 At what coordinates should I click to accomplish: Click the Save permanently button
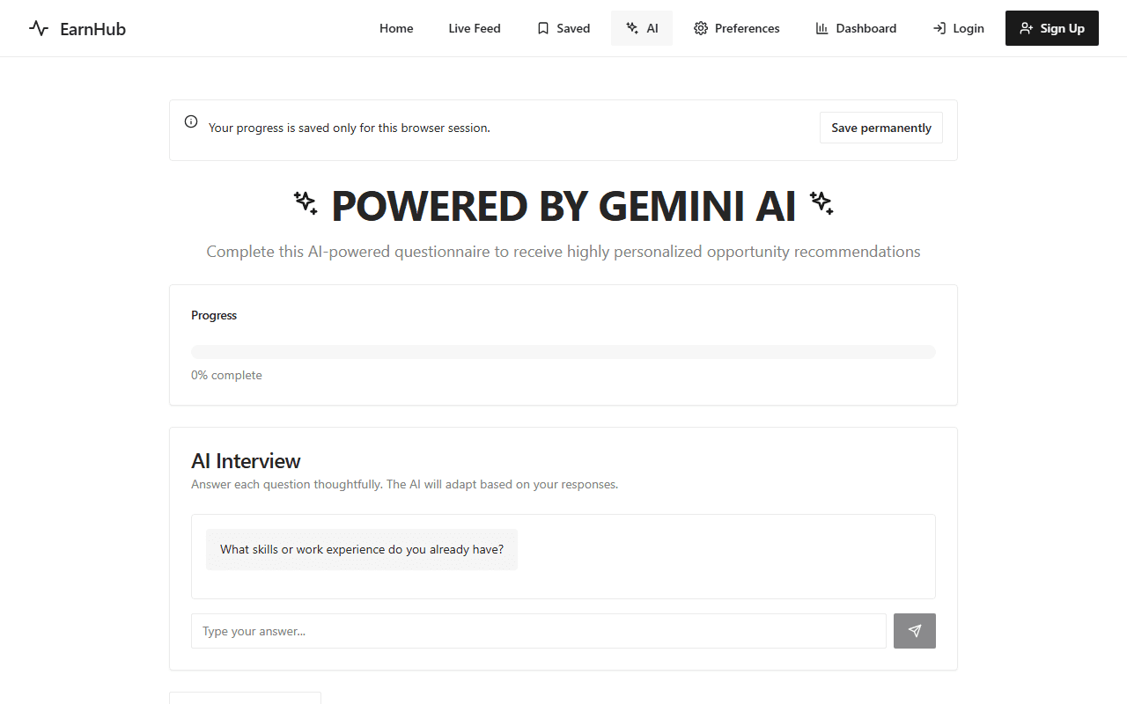(881, 128)
